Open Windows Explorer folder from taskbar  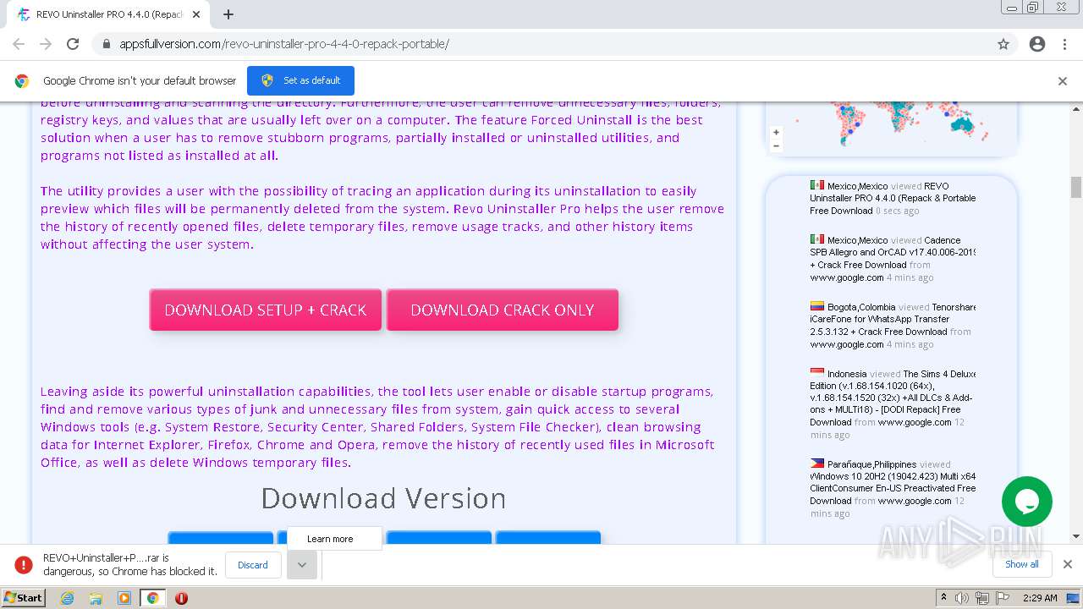96,598
